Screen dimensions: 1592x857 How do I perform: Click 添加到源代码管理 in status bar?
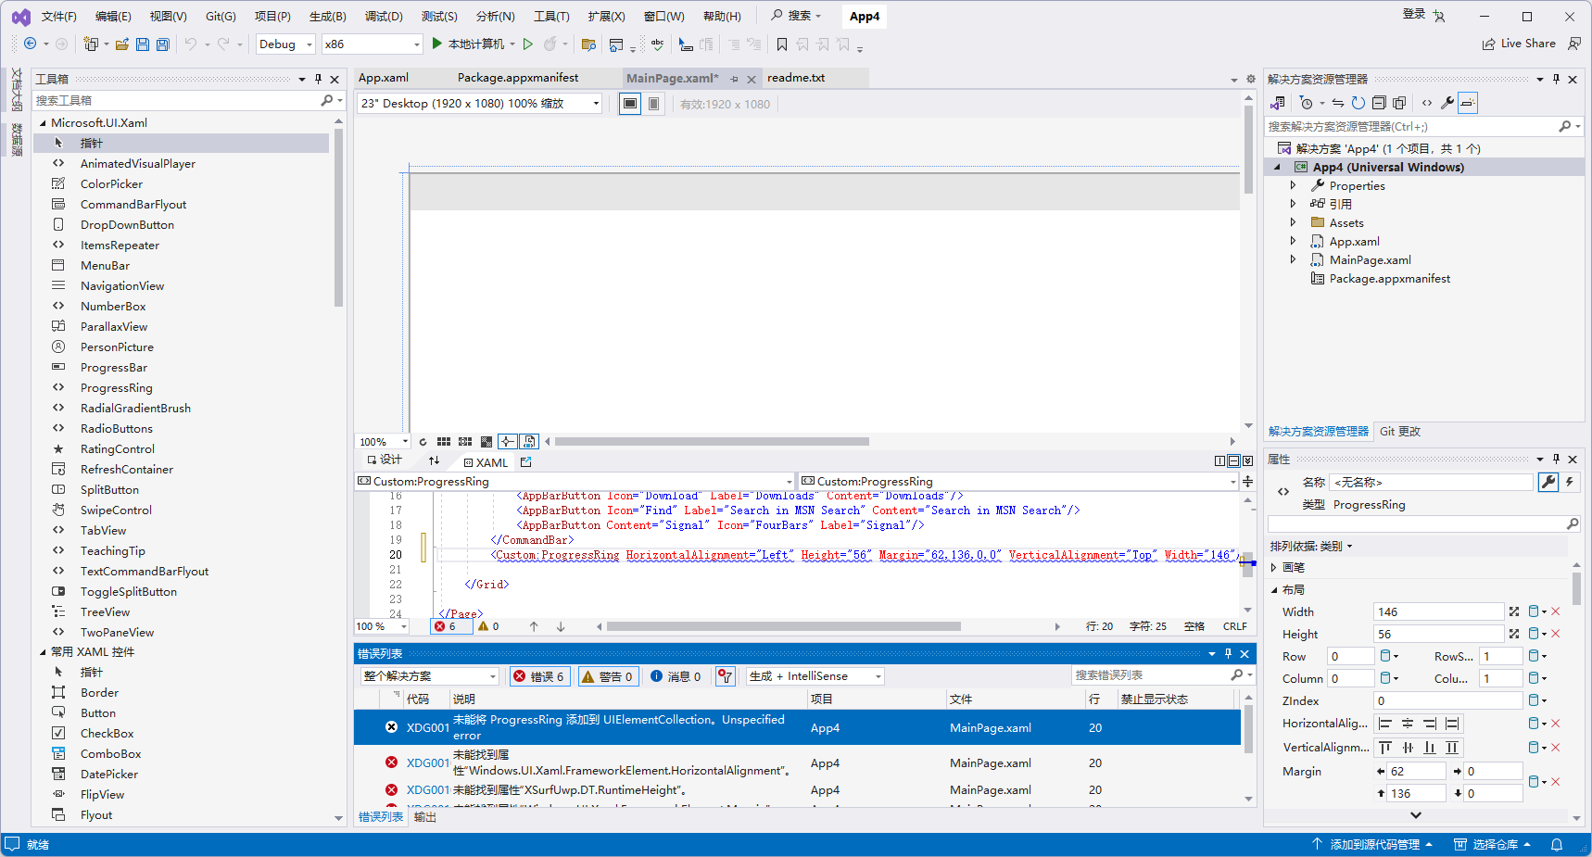point(1373,844)
